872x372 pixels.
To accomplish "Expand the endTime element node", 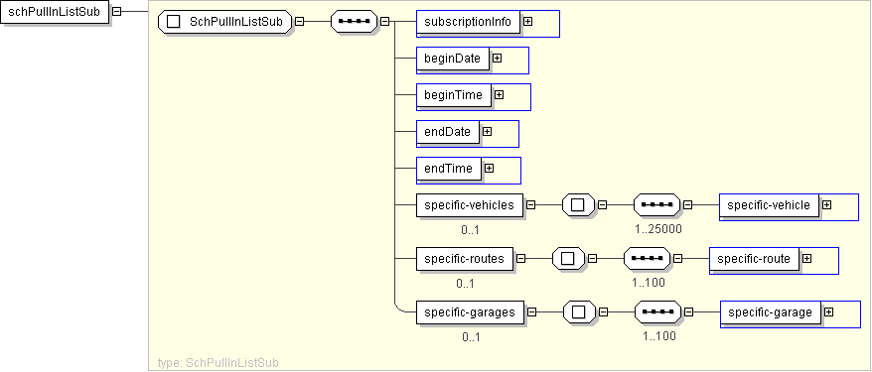I will click(489, 168).
